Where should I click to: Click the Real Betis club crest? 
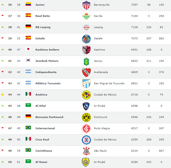pyautogui.click(x=86, y=16)
